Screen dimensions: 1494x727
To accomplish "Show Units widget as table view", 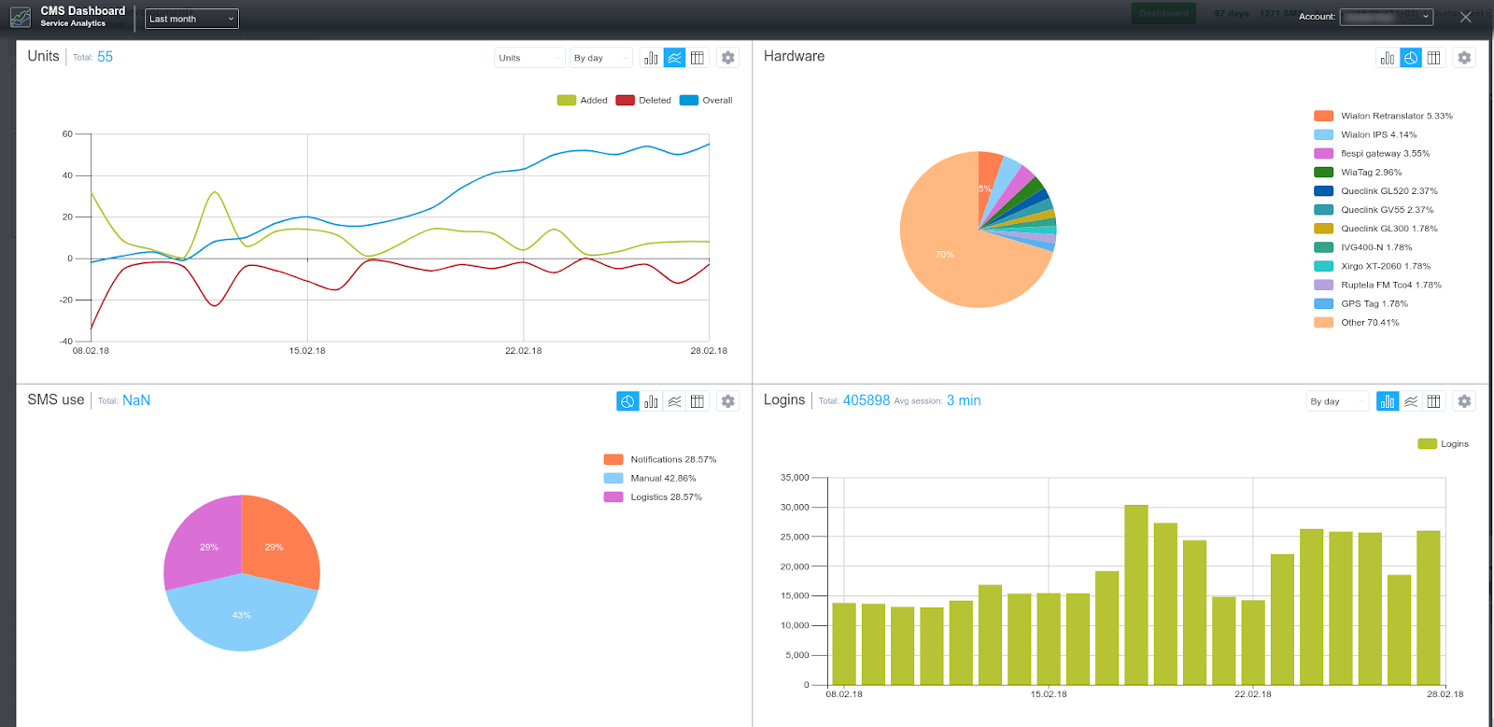I will point(698,58).
